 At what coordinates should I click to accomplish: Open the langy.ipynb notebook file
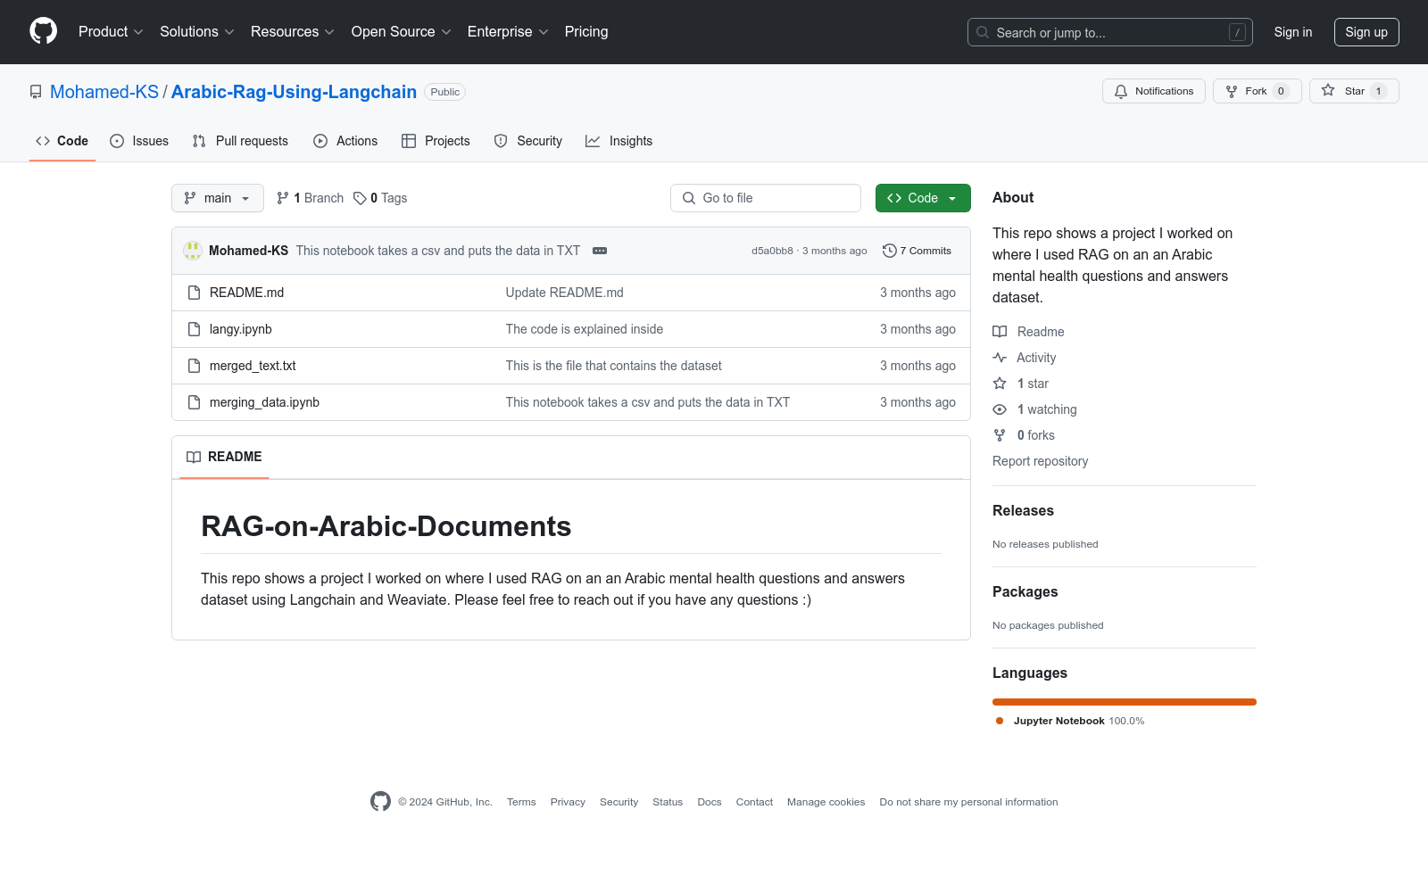coord(241,329)
